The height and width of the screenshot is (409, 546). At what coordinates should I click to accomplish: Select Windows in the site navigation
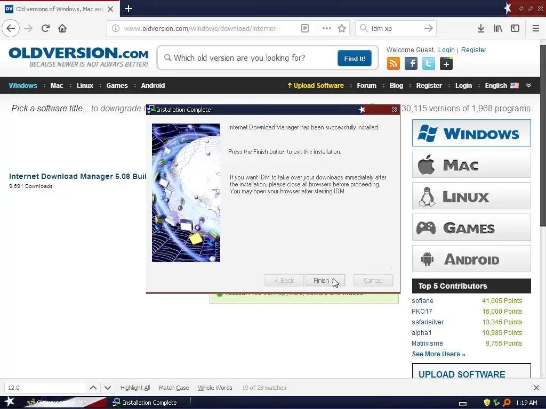pos(23,86)
